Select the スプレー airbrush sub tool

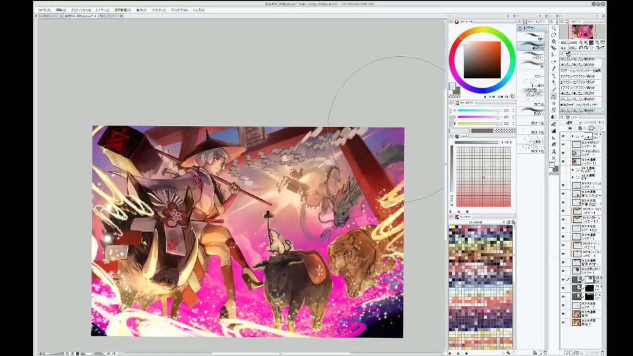click(x=530, y=74)
